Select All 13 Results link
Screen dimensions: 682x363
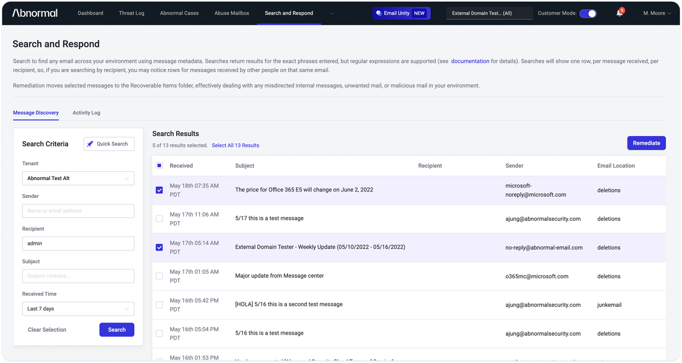click(x=235, y=145)
